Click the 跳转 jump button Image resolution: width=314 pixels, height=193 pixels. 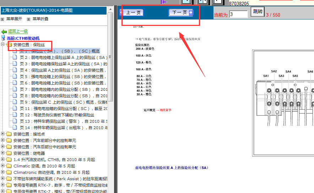258,12
